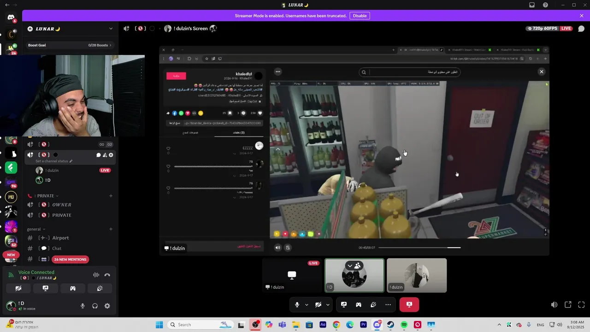Open threads icon in top right

(581, 29)
